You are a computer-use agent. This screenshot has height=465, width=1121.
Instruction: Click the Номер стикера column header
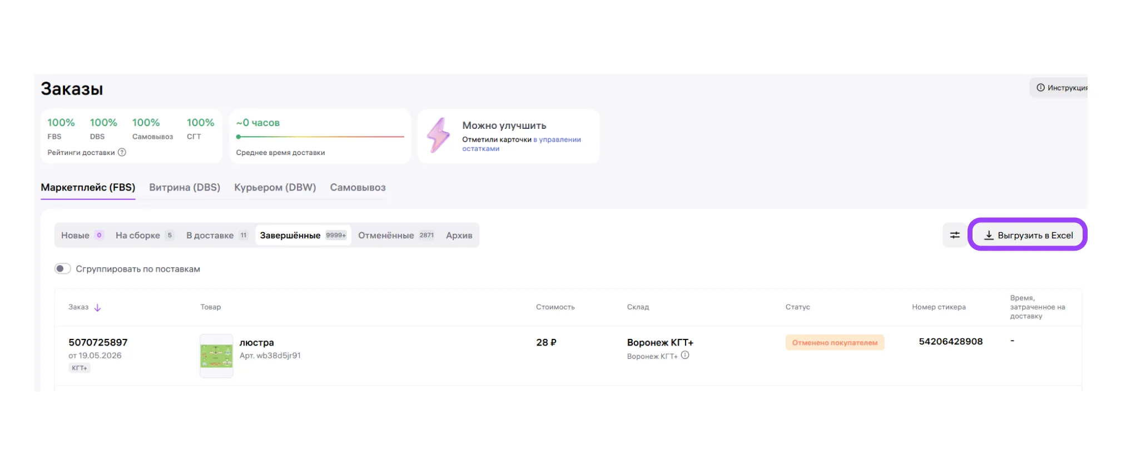[x=939, y=307]
